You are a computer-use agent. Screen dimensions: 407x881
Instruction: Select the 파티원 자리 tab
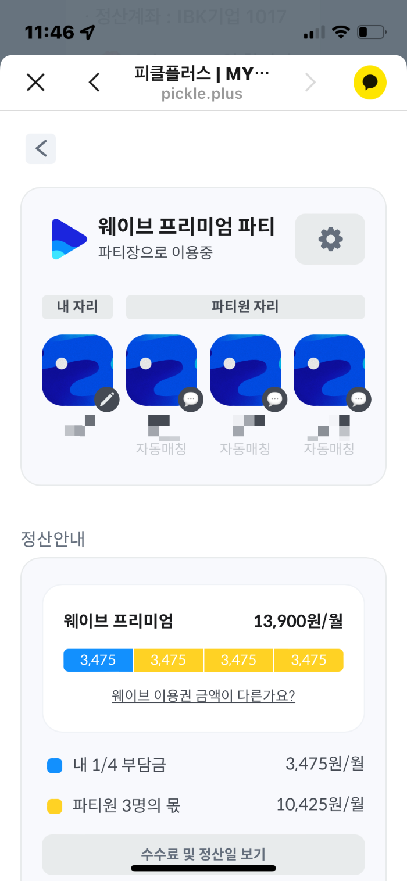pos(245,307)
